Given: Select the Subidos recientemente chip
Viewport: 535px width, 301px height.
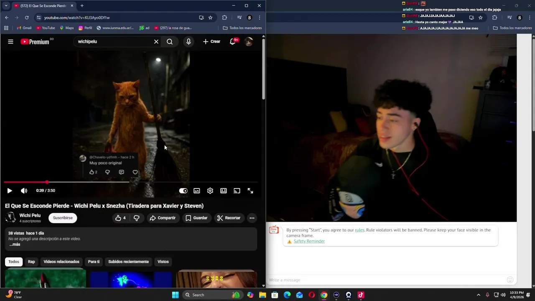Looking at the screenshot, I should point(128,262).
